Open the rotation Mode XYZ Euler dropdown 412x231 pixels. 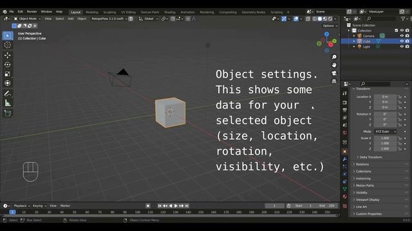[x=385, y=132]
